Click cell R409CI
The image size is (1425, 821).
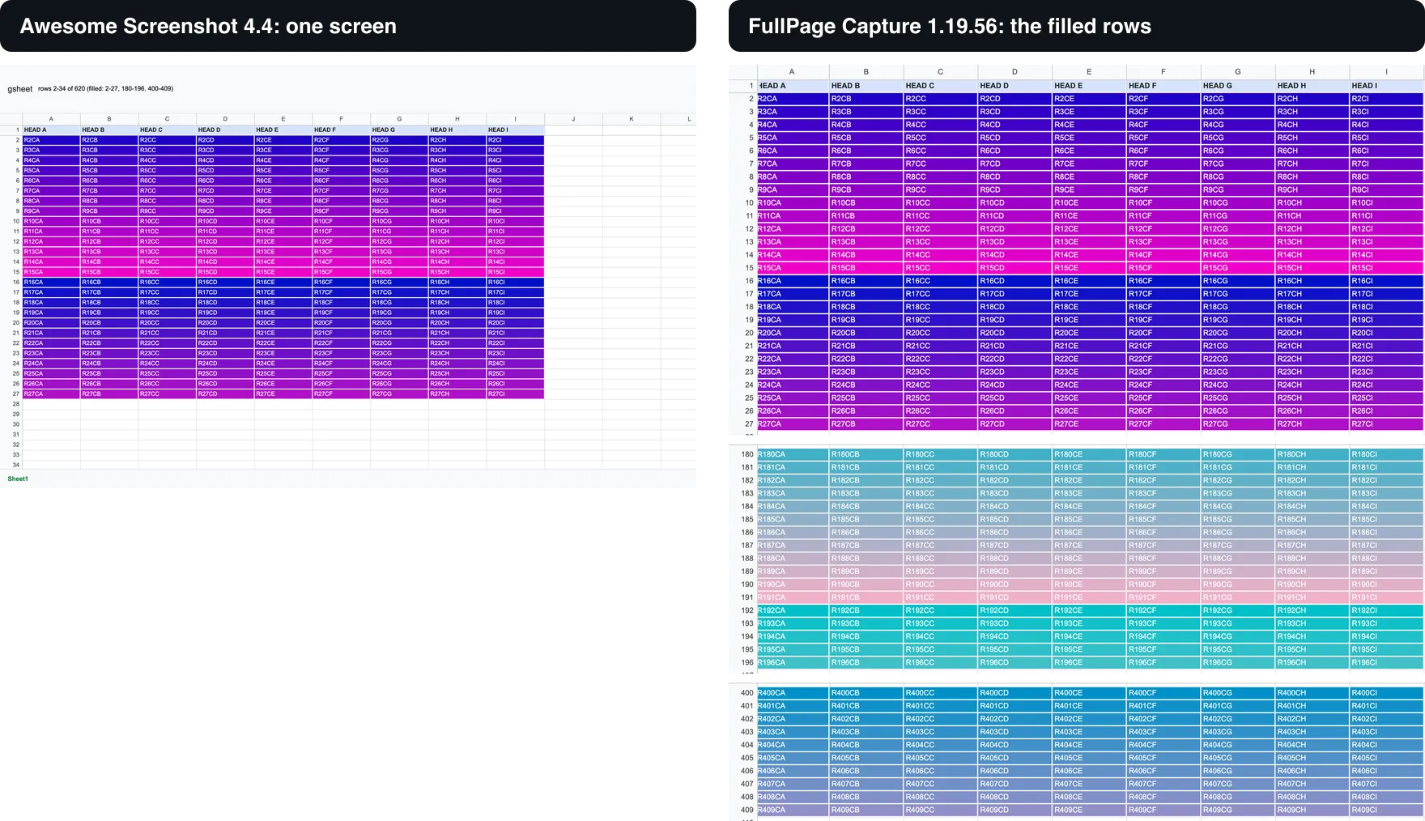pos(1386,810)
